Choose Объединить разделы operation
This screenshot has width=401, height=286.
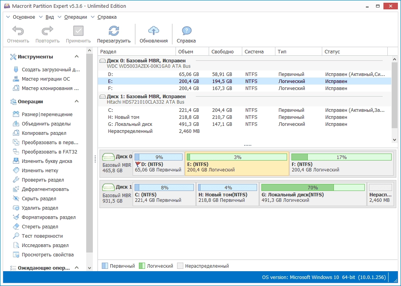[x=42, y=124]
